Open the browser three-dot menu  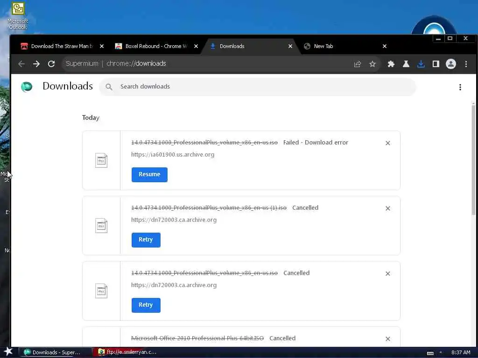click(466, 64)
